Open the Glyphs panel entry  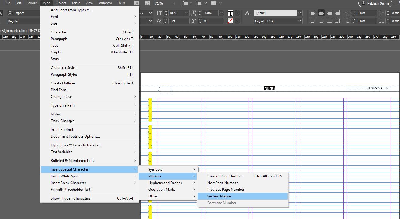coord(90,52)
